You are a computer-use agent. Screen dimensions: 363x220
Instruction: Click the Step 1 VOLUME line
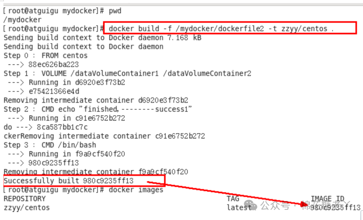pyautogui.click(x=127, y=73)
